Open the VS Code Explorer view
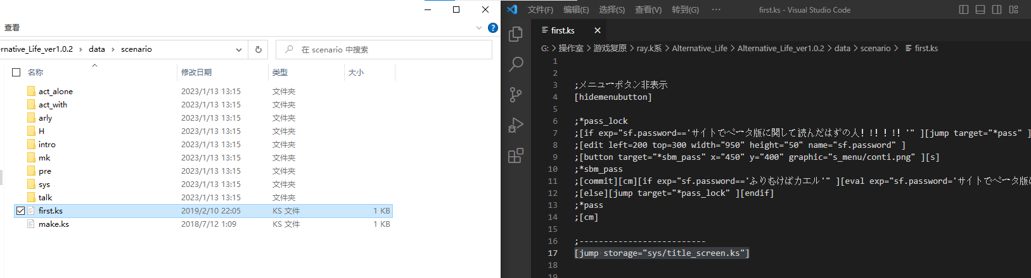 516,33
